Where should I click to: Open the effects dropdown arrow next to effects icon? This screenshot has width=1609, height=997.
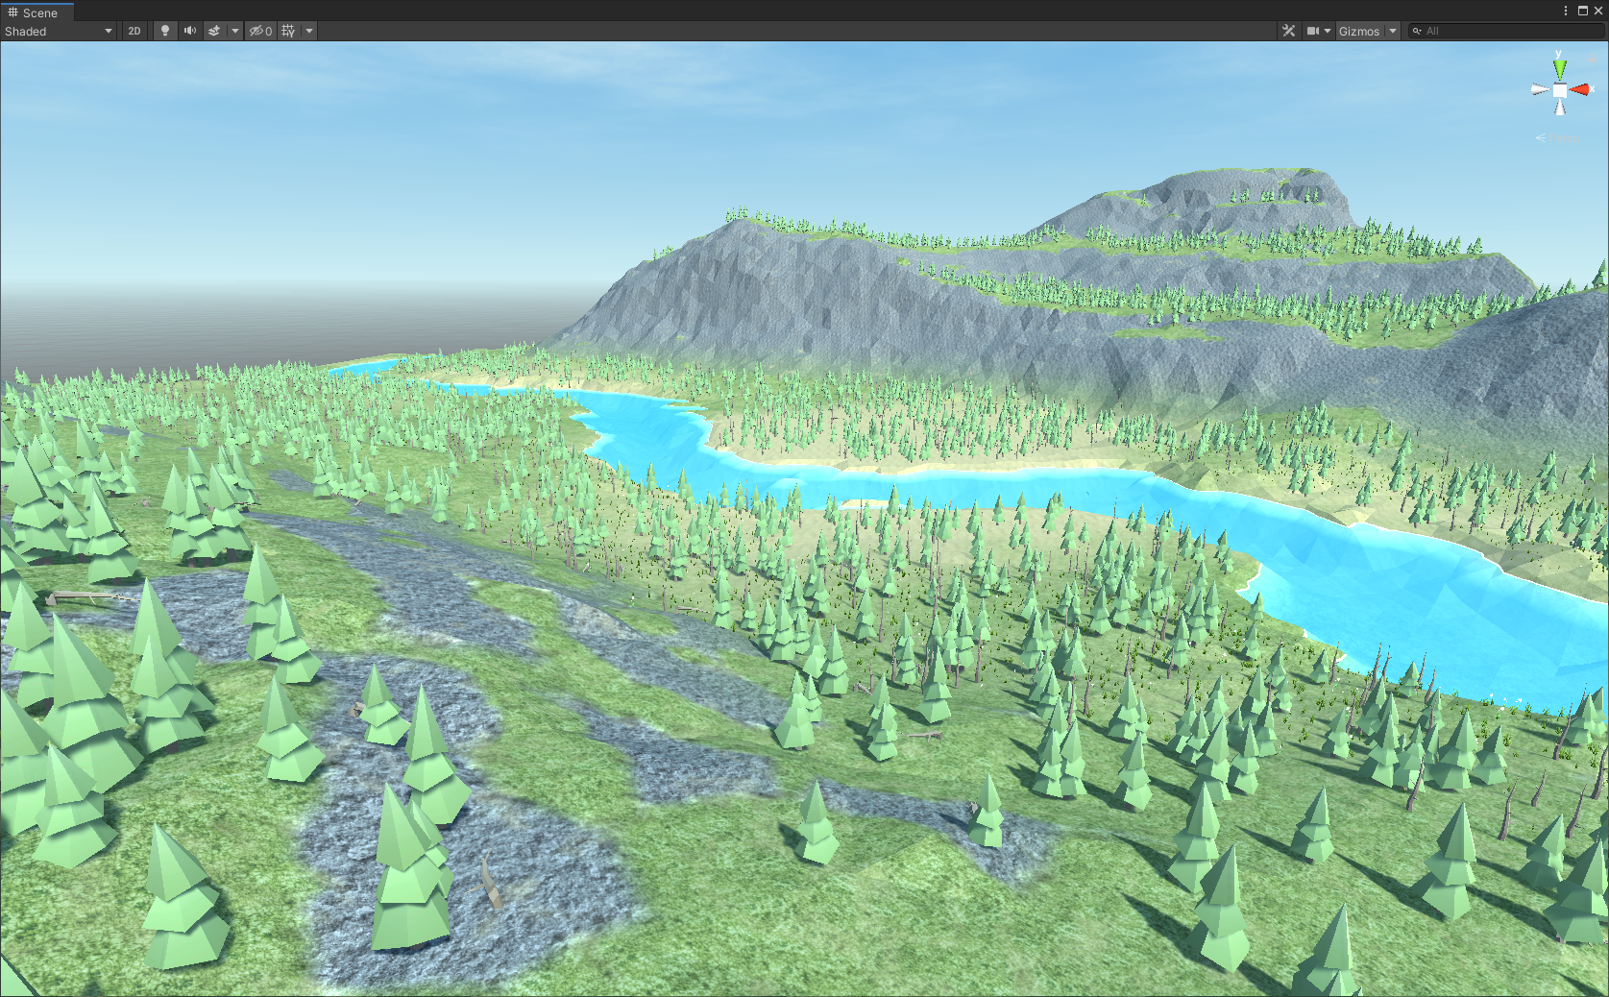tap(234, 31)
